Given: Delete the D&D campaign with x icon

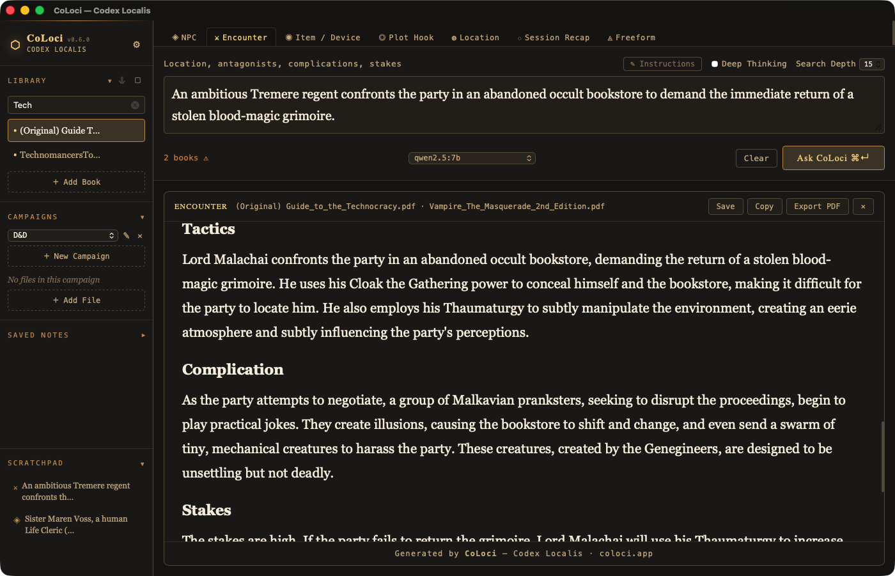Looking at the screenshot, I should tap(140, 236).
